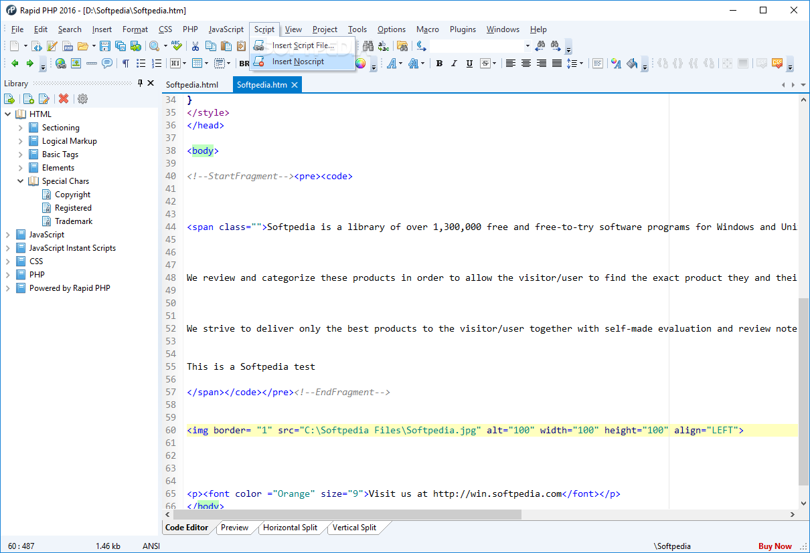The width and height of the screenshot is (810, 553).
Task: Switch to the Preview tab
Action: [234, 528]
